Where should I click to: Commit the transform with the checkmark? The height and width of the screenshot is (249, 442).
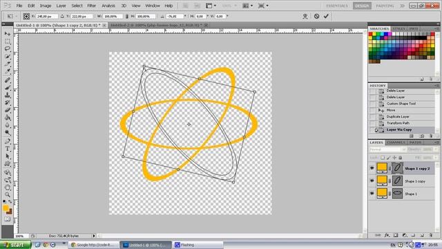(326, 16)
